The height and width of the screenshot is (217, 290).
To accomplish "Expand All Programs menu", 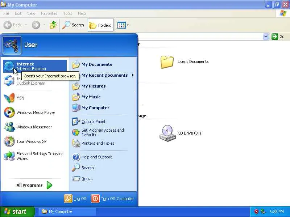I will (x=34, y=185).
